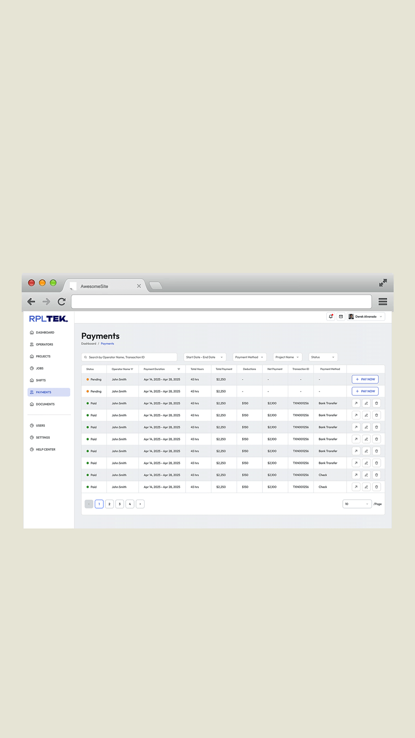The height and width of the screenshot is (738, 415).
Task: Click the notification bell icon
Action: click(x=330, y=316)
